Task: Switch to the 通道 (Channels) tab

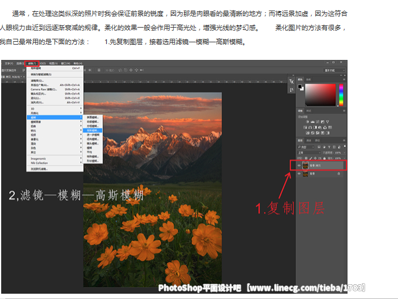Action: tap(309, 140)
